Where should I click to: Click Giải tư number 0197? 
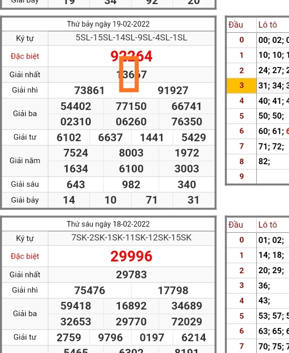(x=152, y=338)
